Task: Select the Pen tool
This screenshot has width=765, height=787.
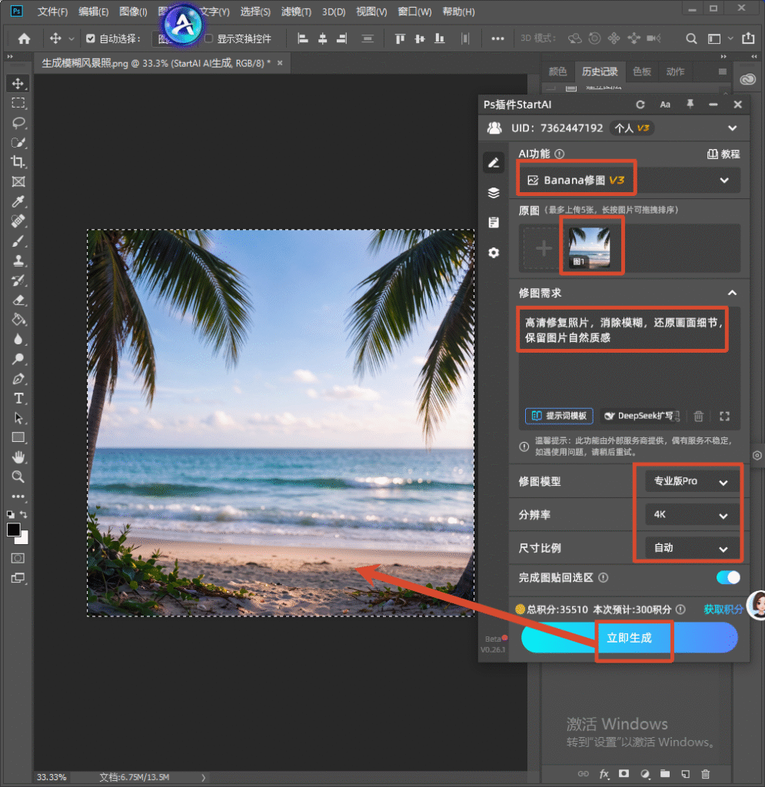Action: tap(18, 379)
